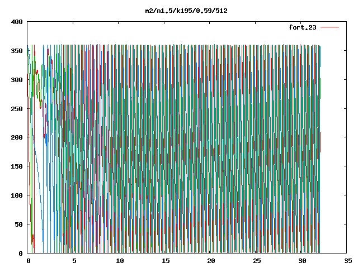Click x-axis label 10

coord(120,261)
